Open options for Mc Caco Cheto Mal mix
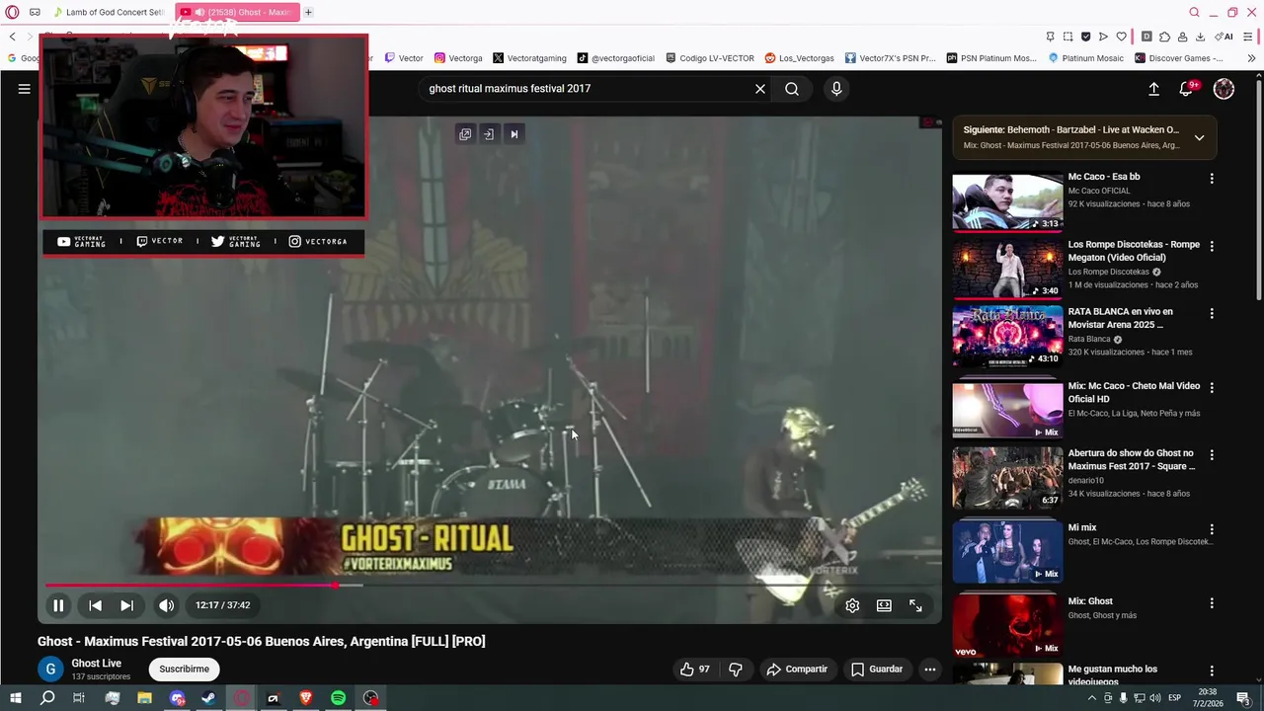 pyautogui.click(x=1212, y=388)
